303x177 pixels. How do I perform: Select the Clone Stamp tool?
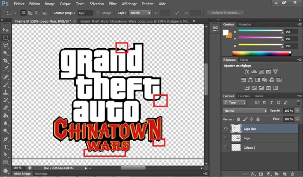tap(6, 93)
